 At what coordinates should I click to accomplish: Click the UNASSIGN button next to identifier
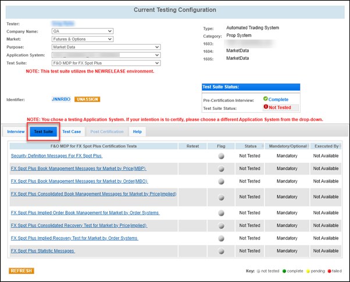87,99
